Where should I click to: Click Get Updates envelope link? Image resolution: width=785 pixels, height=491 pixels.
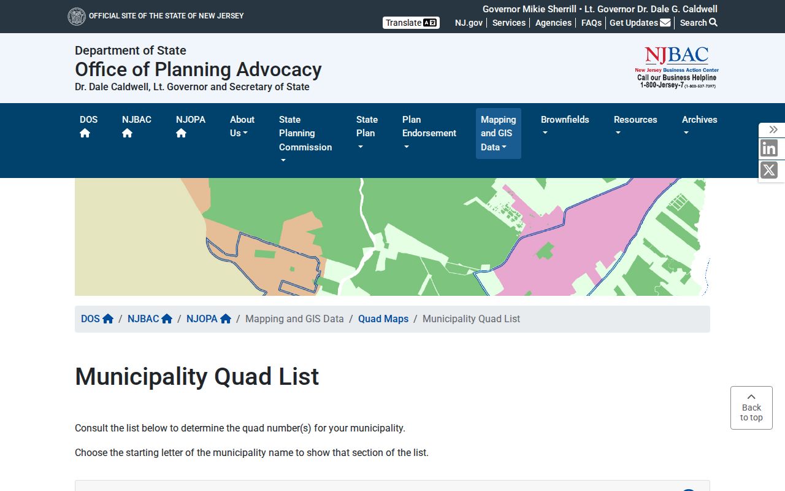(640, 23)
